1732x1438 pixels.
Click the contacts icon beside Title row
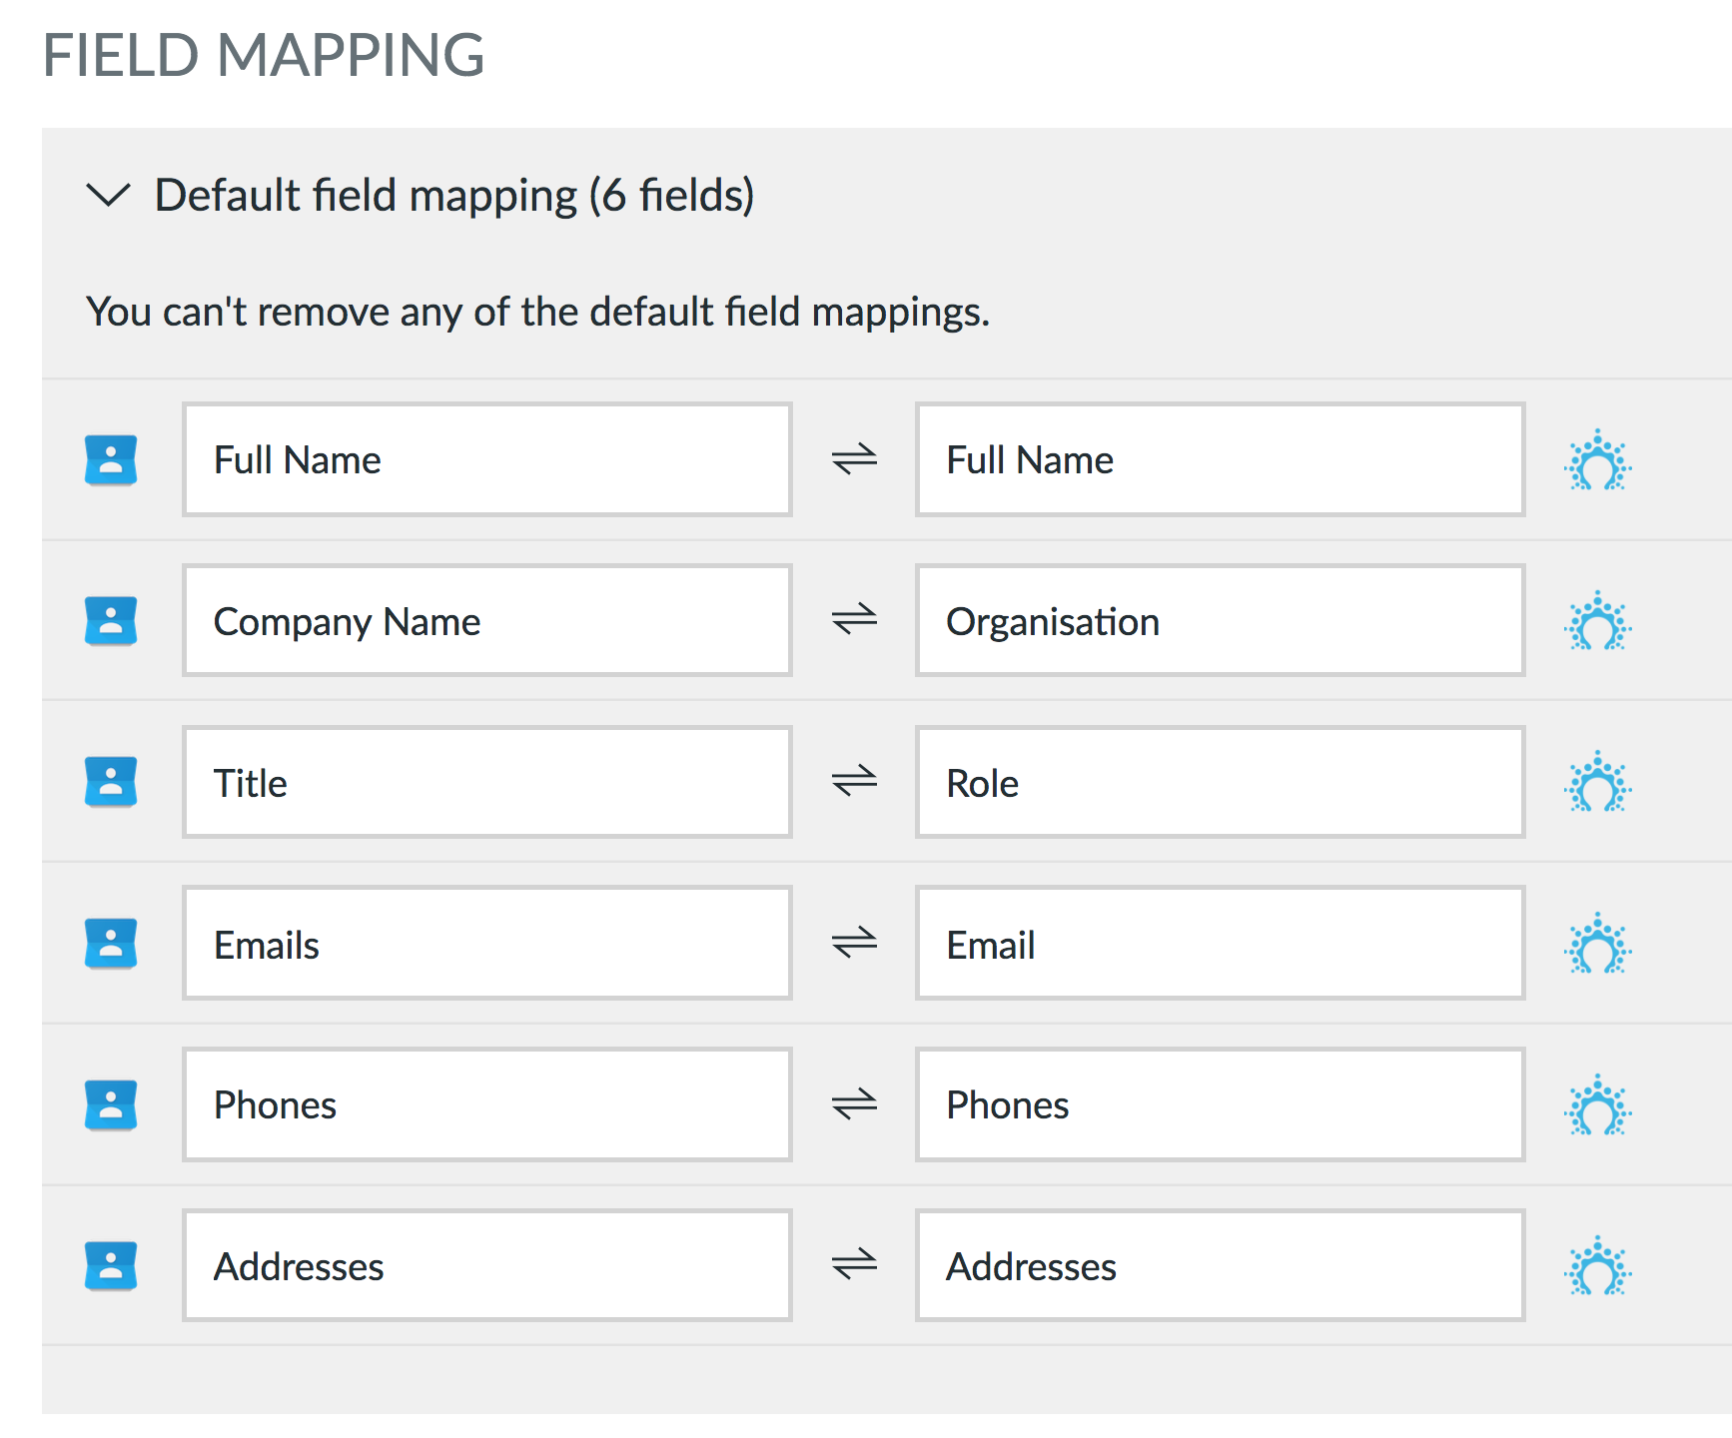[111, 782]
